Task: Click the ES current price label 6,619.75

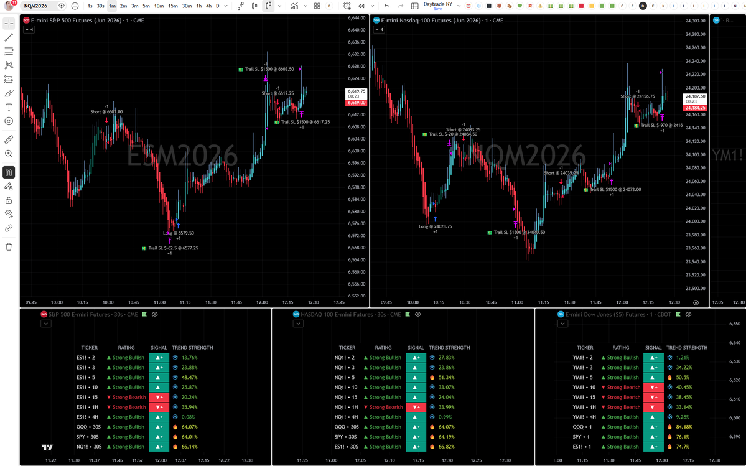Action: point(357,91)
